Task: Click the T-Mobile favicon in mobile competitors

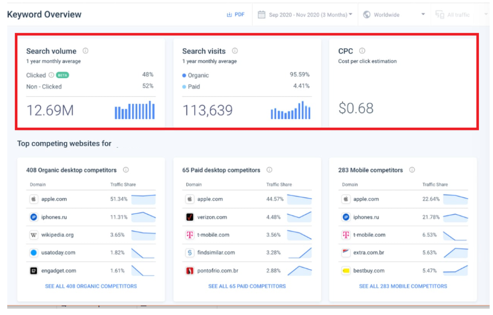Action: pyautogui.click(x=345, y=234)
